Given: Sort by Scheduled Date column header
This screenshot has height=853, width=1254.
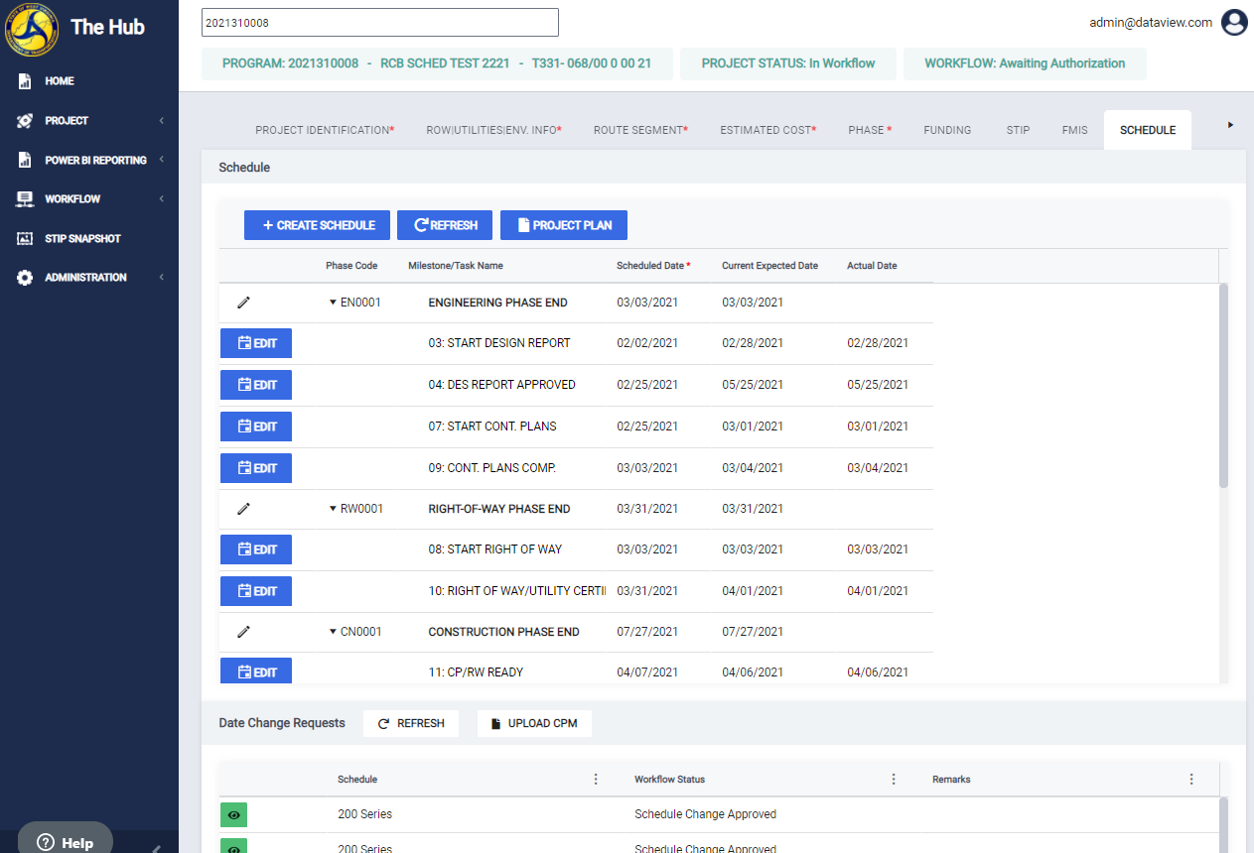Looking at the screenshot, I should 652,266.
